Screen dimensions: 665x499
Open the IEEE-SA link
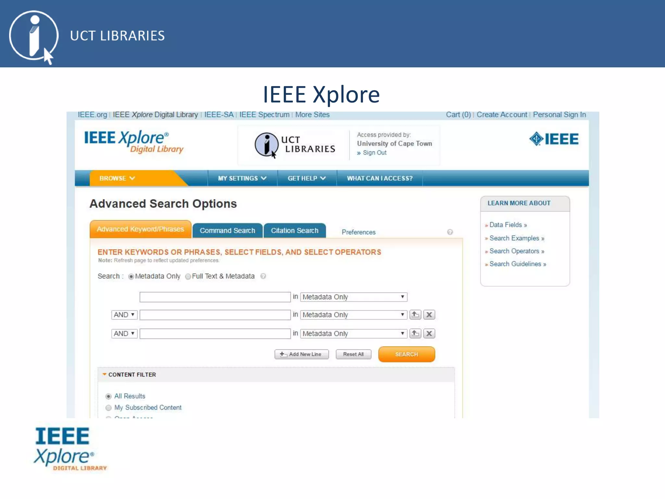(219, 115)
